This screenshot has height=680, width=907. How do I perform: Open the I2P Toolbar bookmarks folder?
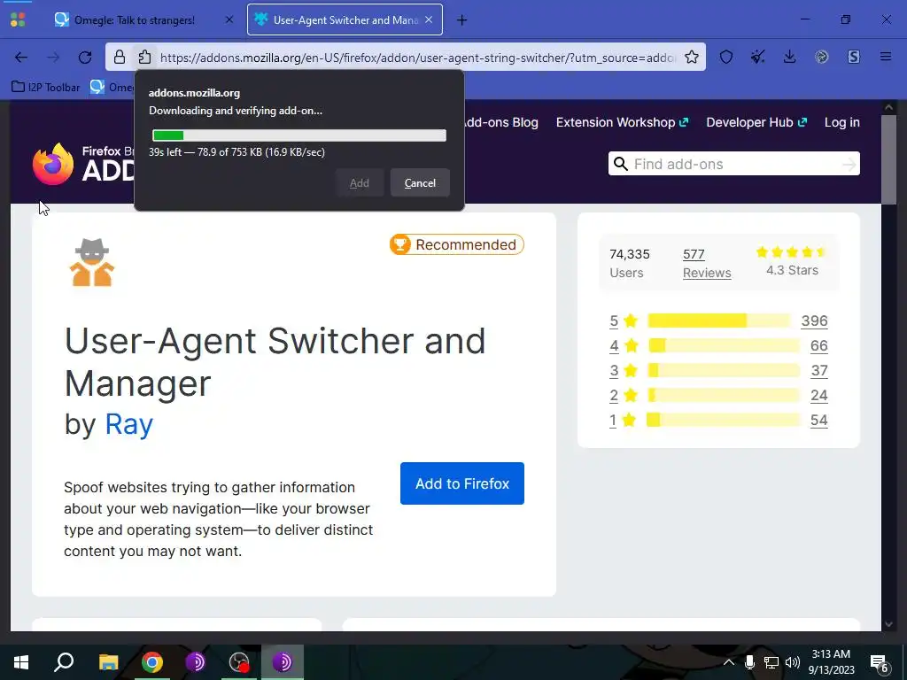tap(46, 87)
